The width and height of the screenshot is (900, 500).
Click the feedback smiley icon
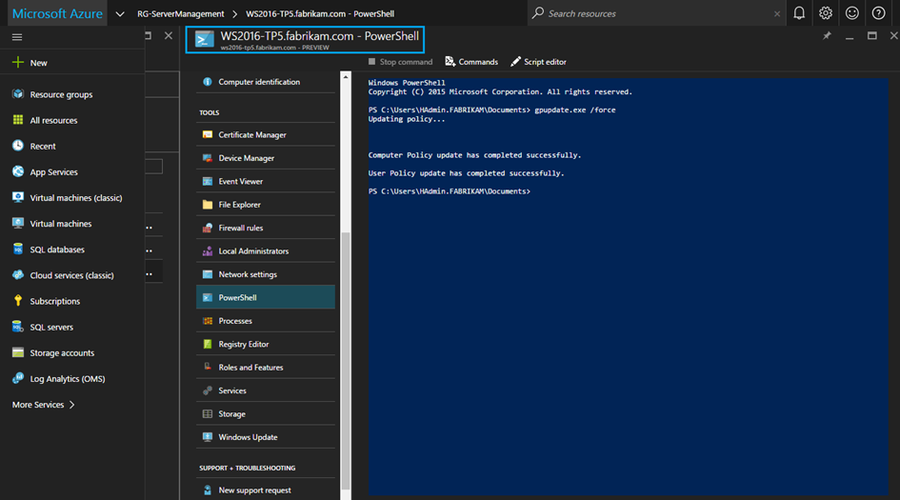click(x=851, y=13)
